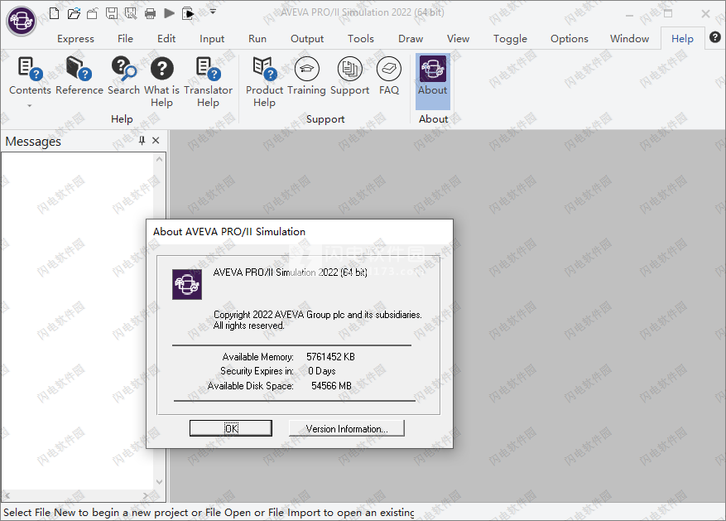
Task: Click the Messages panel scroll down arrow
Action: tap(159, 482)
